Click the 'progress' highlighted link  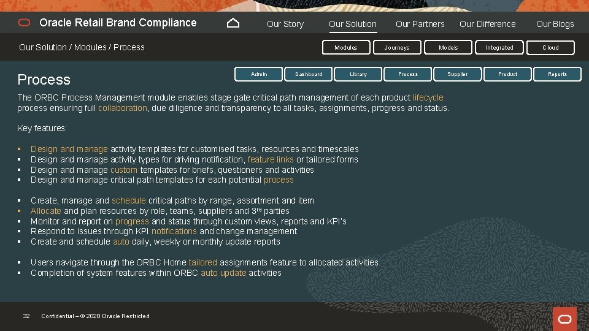(132, 221)
